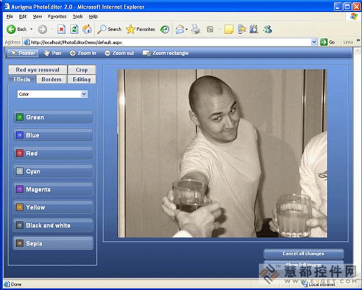Viewport: 362px width, 290px height.
Task: Click the Favorites star button
Action: pyautogui.click(x=140, y=29)
